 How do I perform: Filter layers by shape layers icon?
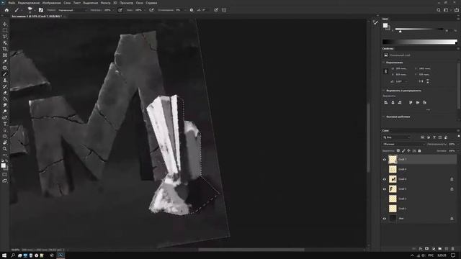(440, 137)
